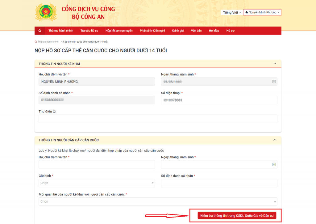Open Văn bản menu item
The height and width of the screenshot is (224, 316).
196,31
